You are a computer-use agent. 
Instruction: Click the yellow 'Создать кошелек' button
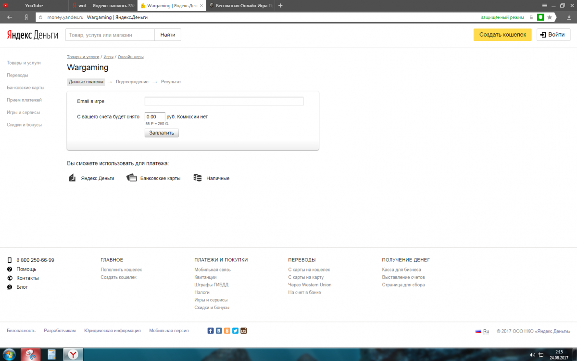(x=502, y=35)
